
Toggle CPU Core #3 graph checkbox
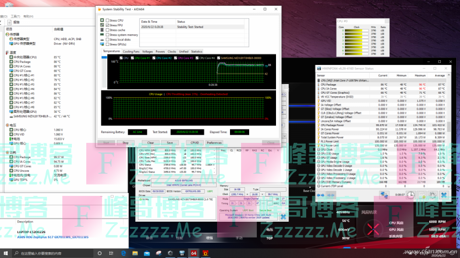pyautogui.click(x=175, y=58)
